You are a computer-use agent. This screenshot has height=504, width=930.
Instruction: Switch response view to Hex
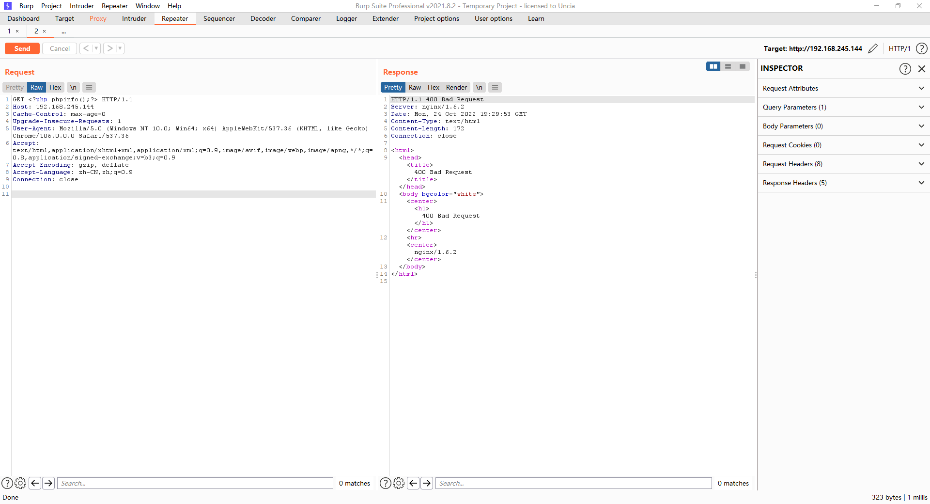tap(434, 87)
